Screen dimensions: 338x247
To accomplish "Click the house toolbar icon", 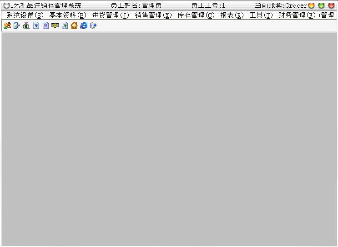I will click(x=74, y=25).
